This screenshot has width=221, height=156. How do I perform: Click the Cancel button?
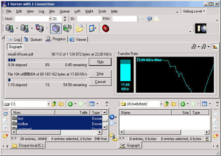pos(100,82)
